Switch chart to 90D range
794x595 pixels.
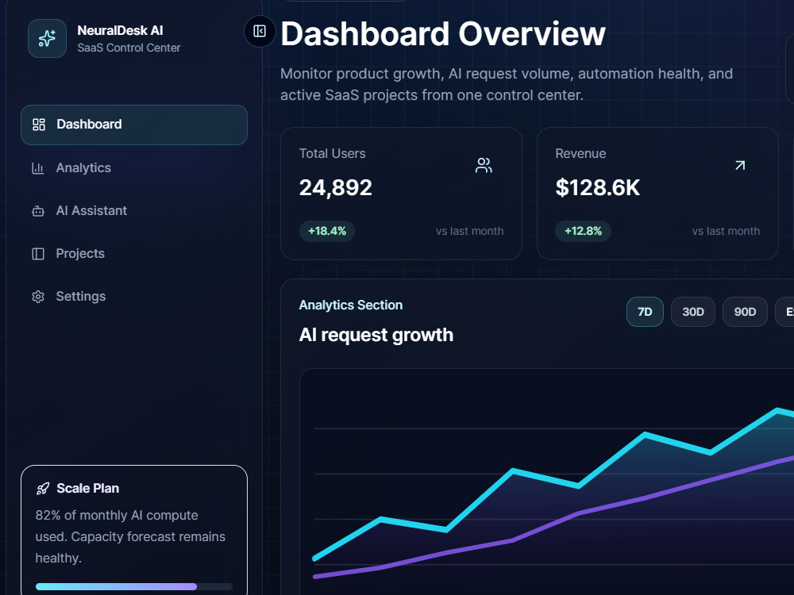pos(745,312)
